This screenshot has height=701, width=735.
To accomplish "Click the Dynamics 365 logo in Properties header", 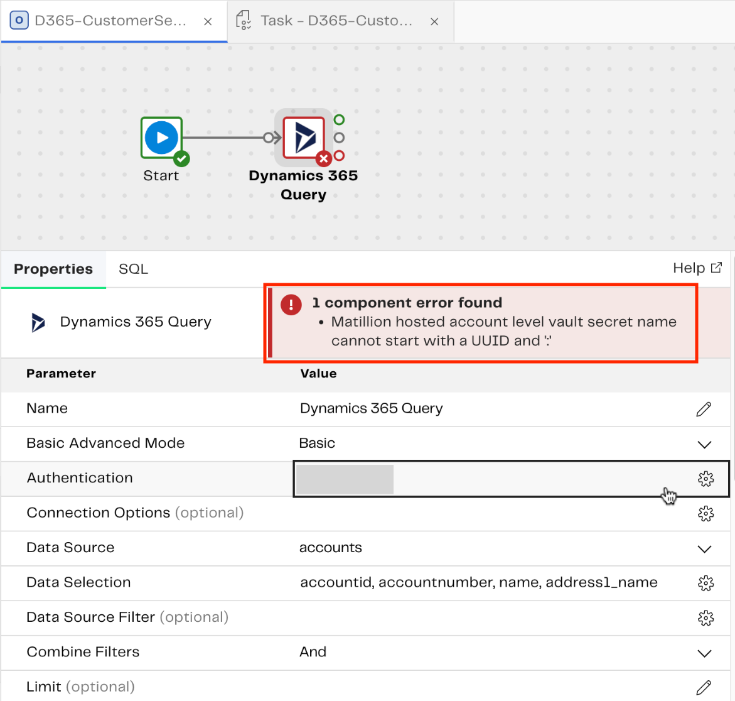I will pos(38,322).
